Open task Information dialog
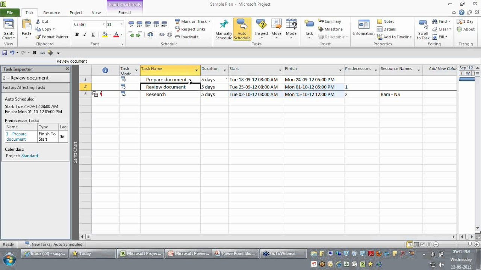This screenshot has width=481, height=270. click(x=364, y=27)
